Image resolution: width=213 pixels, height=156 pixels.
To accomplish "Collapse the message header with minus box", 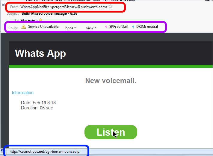I will (x=3, y=4).
